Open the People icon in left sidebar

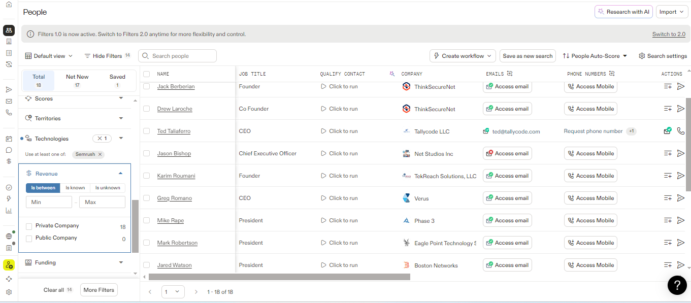9,30
